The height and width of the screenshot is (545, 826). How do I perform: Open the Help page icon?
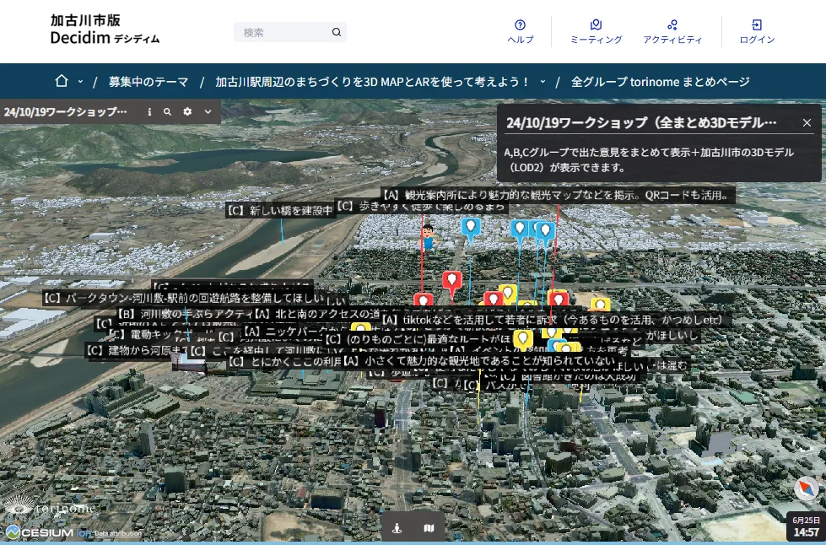tap(520, 25)
